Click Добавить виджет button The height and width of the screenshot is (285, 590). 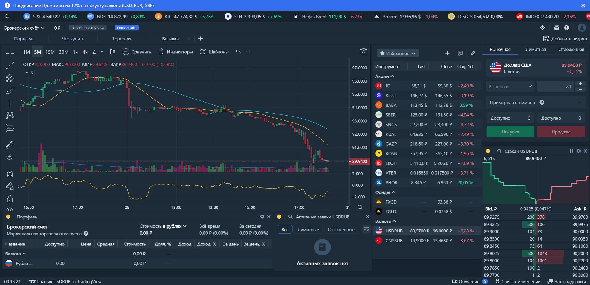(x=565, y=39)
